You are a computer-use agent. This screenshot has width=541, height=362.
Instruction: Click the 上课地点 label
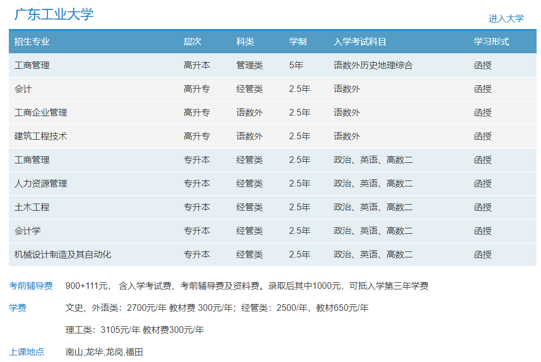point(26,352)
